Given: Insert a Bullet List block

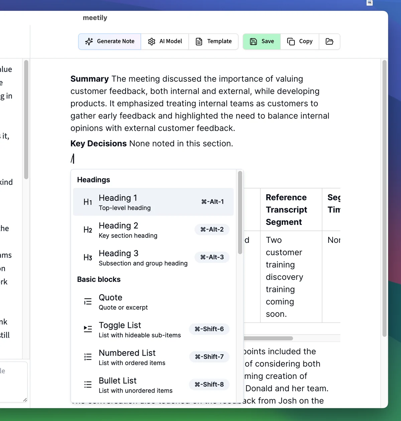Looking at the screenshot, I should tap(153, 385).
